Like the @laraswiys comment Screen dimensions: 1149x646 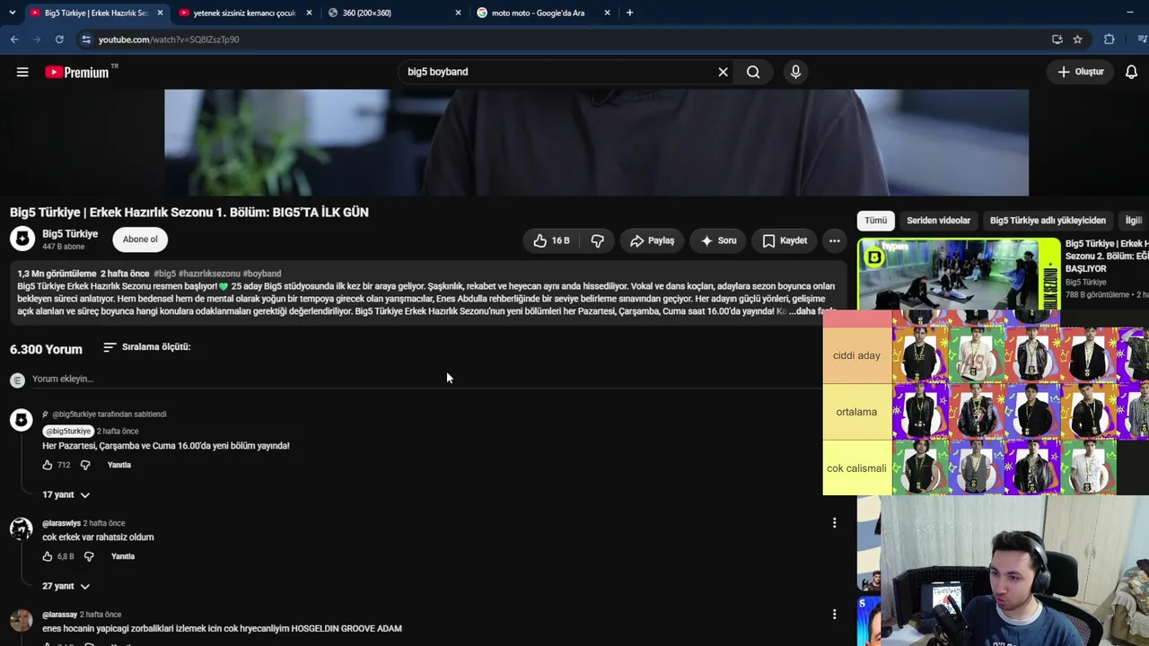point(48,556)
